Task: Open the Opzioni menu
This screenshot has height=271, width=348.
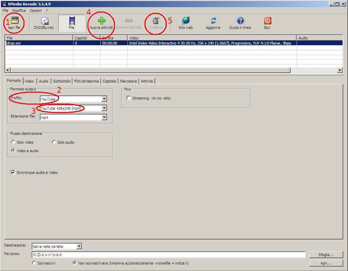Action: [x=36, y=11]
